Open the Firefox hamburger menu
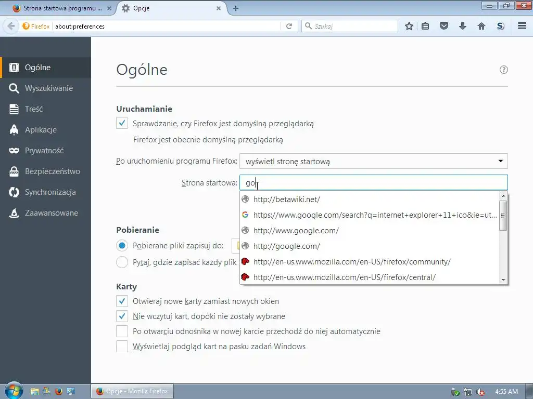533x399 pixels. [522, 26]
